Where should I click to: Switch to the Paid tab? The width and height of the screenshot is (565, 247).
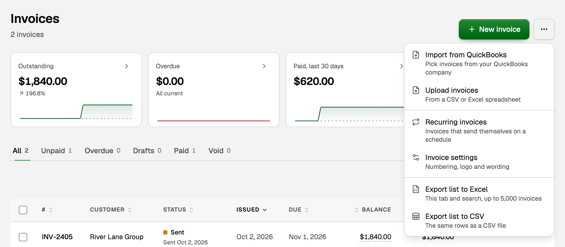click(185, 151)
